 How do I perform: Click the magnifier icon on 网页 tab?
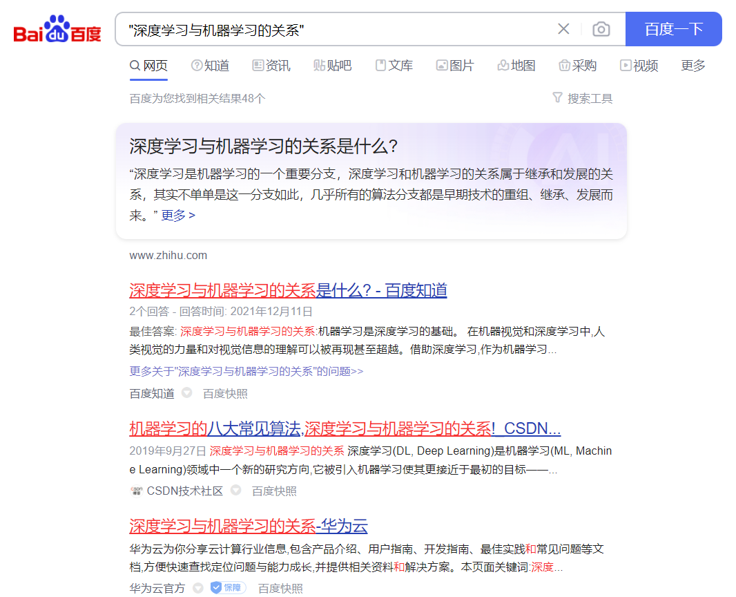point(135,65)
